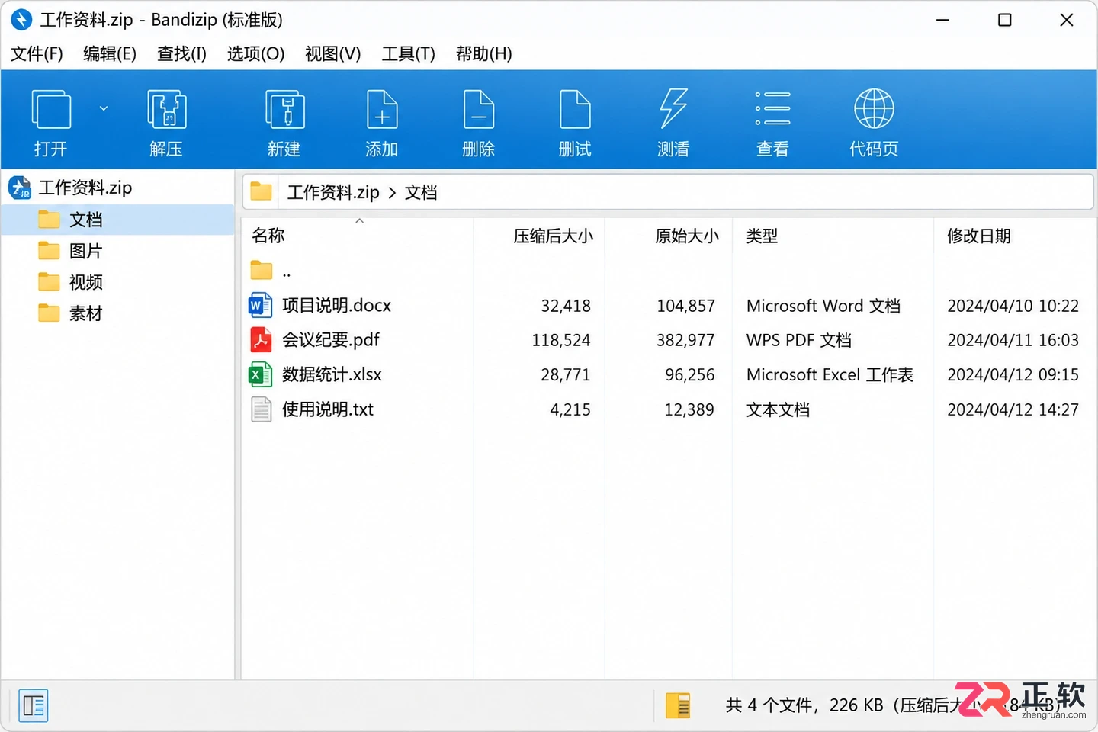Maximize the Bandizip window
1098x732 pixels.
click(x=1005, y=20)
